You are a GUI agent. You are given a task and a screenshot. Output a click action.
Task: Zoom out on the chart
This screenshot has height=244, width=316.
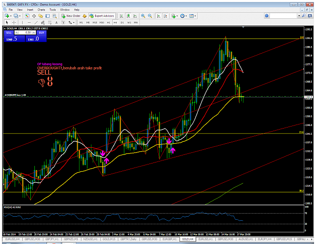point(150,16)
